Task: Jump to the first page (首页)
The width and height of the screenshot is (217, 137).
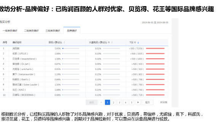Action: [91, 102]
